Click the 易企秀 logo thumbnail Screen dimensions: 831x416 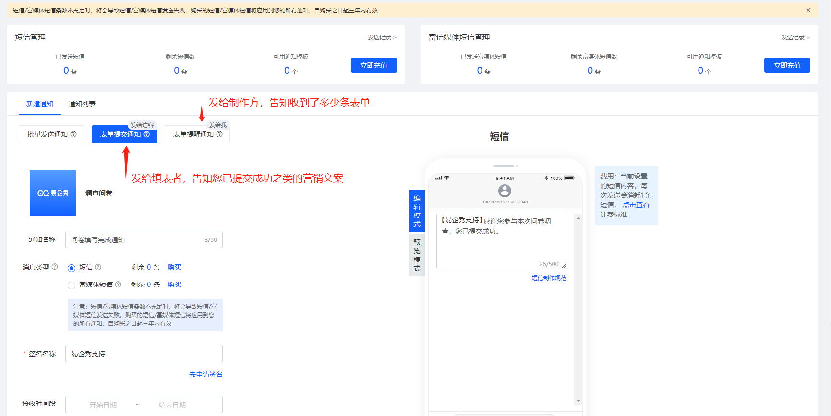tap(53, 193)
